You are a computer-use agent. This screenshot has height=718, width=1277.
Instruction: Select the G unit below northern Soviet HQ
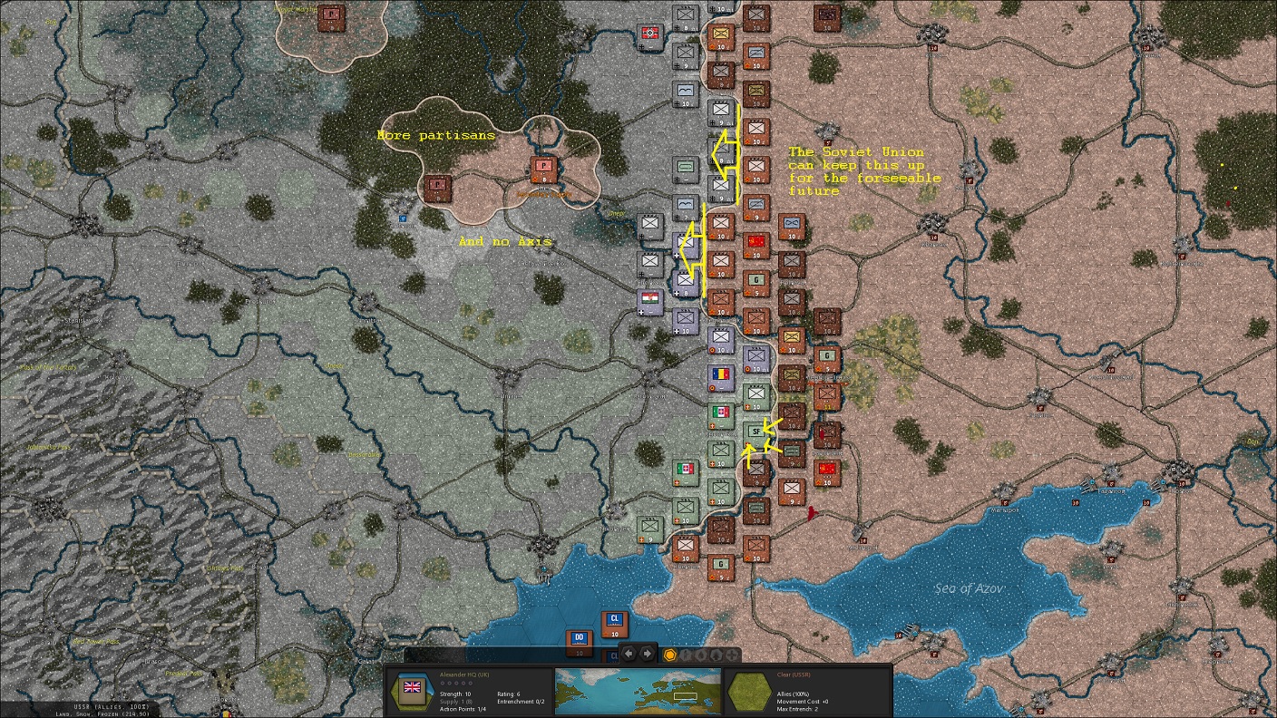(756, 283)
